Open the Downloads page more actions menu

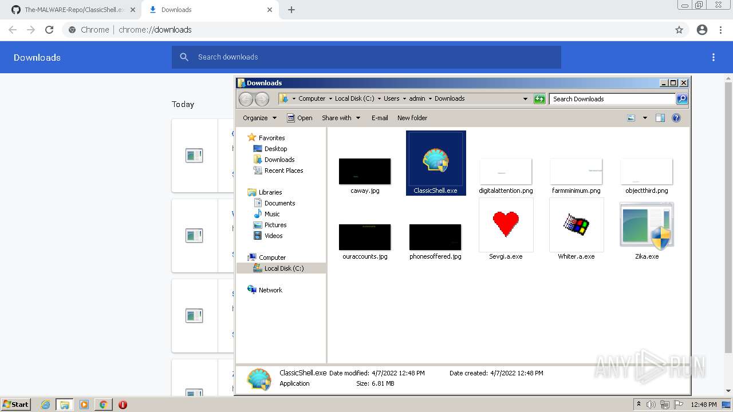tap(714, 57)
